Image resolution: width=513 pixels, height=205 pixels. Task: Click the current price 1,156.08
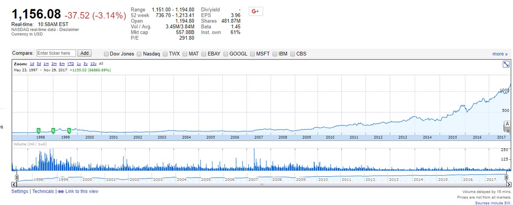(36, 14)
